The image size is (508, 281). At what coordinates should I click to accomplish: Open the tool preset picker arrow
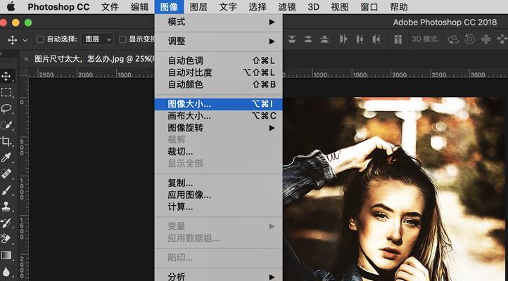(x=25, y=41)
